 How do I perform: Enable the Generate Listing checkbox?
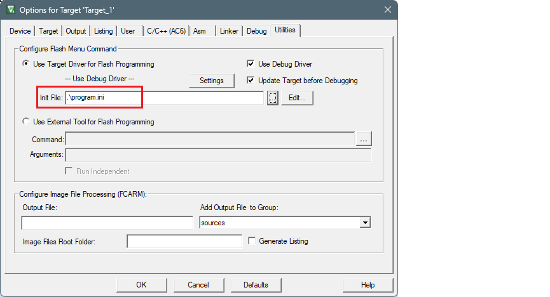click(252, 241)
